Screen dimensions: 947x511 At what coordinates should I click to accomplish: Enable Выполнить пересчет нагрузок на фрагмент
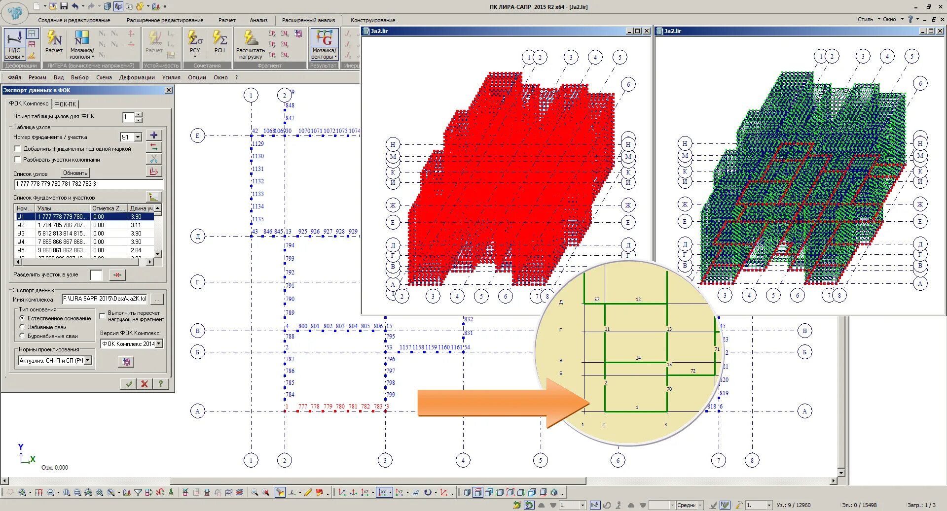[103, 316]
